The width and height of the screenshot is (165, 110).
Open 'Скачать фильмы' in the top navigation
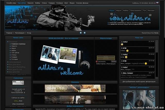82,3
